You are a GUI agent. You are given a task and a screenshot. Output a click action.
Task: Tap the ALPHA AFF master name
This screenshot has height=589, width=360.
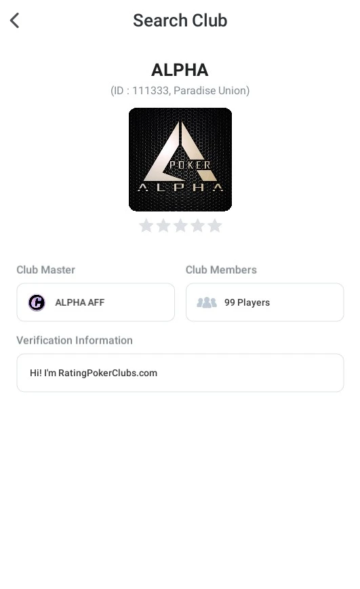80,302
